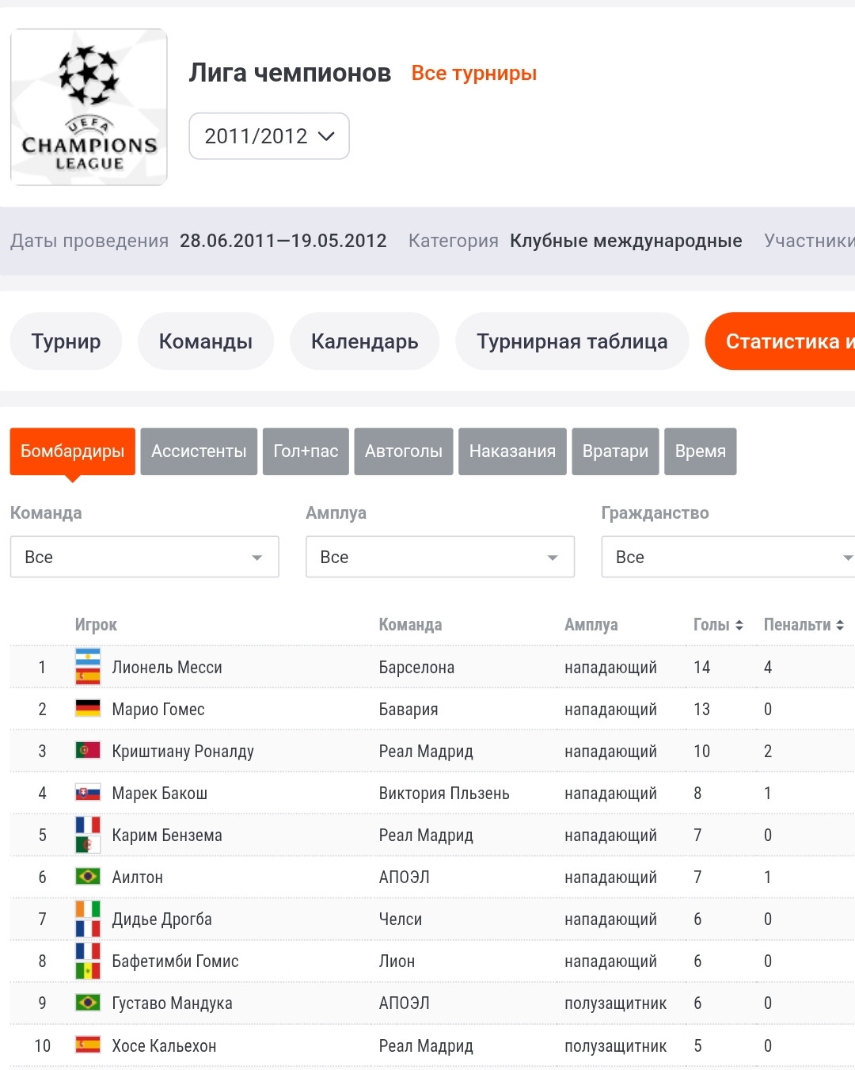Click the Амплуа table column header
Image resolution: width=855 pixels, height=1070 pixels.
click(x=591, y=625)
